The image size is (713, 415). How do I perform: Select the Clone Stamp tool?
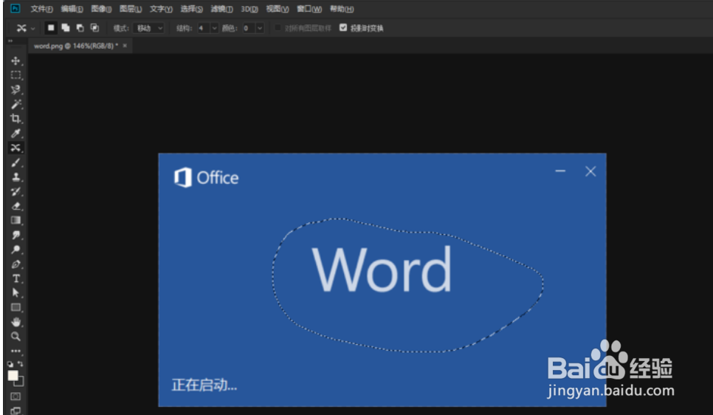[16, 177]
